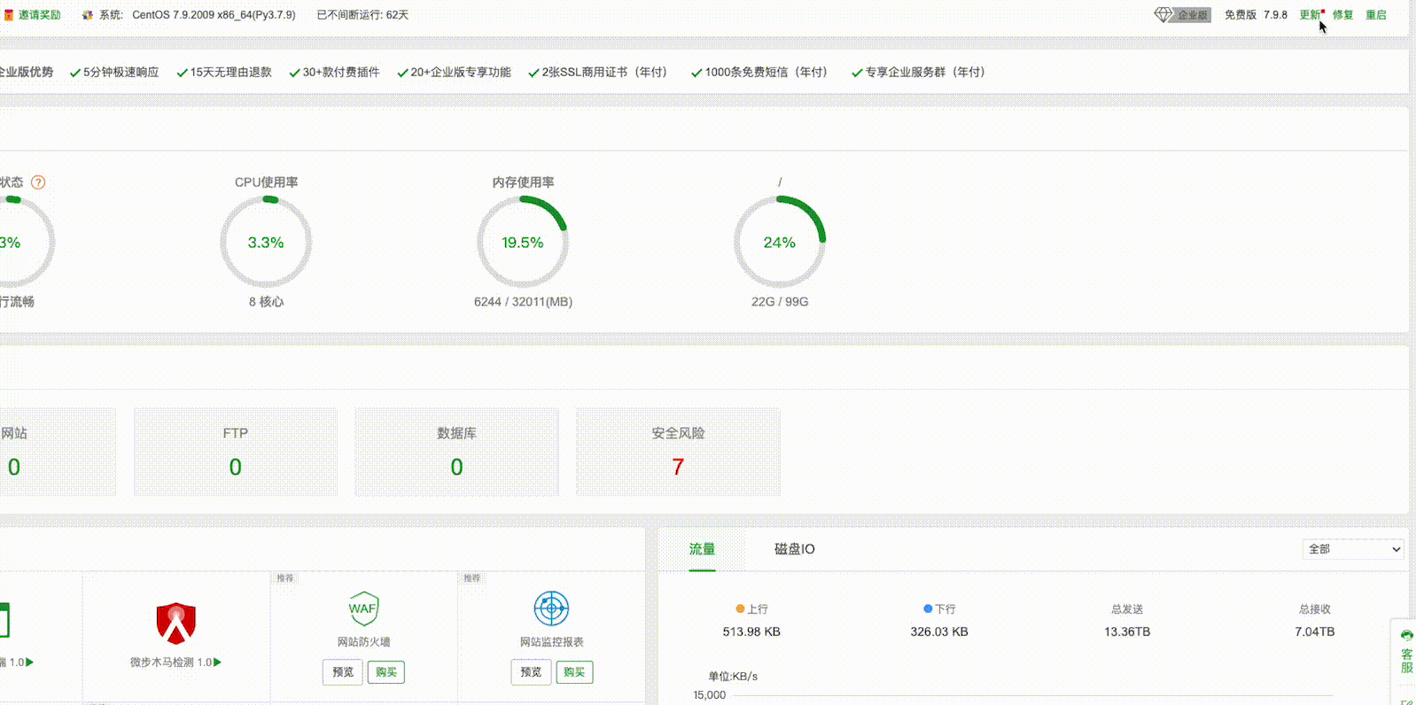Click the 企业版 diamond icon

[1163, 15]
